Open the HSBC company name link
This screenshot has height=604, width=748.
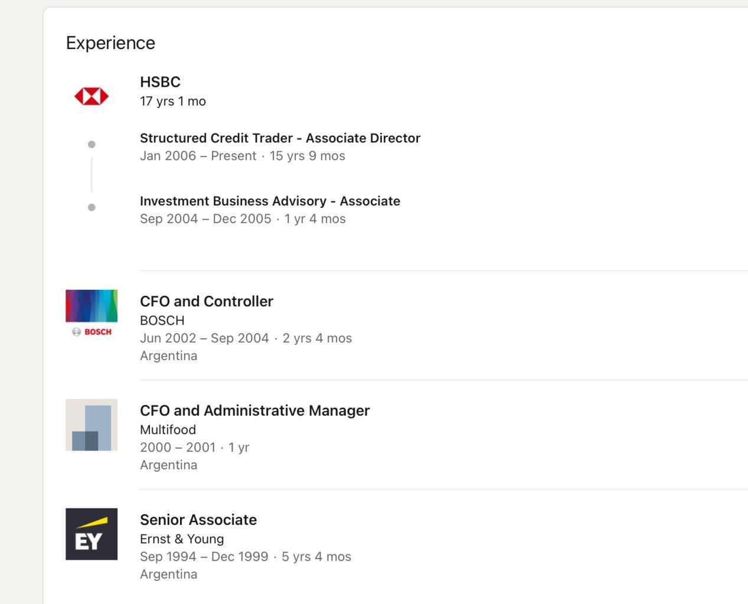point(160,82)
